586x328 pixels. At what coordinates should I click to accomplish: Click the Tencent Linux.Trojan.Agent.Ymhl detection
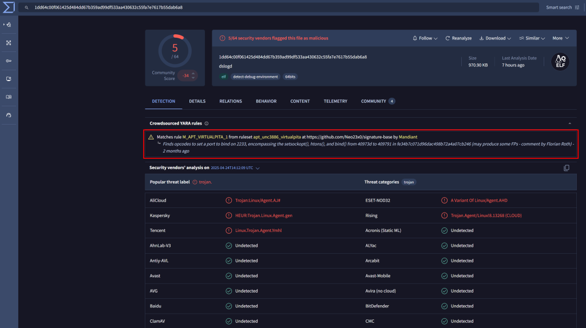pyautogui.click(x=258, y=231)
